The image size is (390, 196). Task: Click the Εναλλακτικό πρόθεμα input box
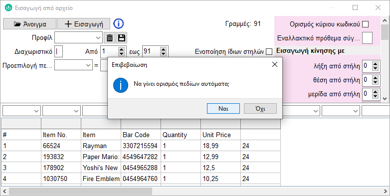[367, 38]
